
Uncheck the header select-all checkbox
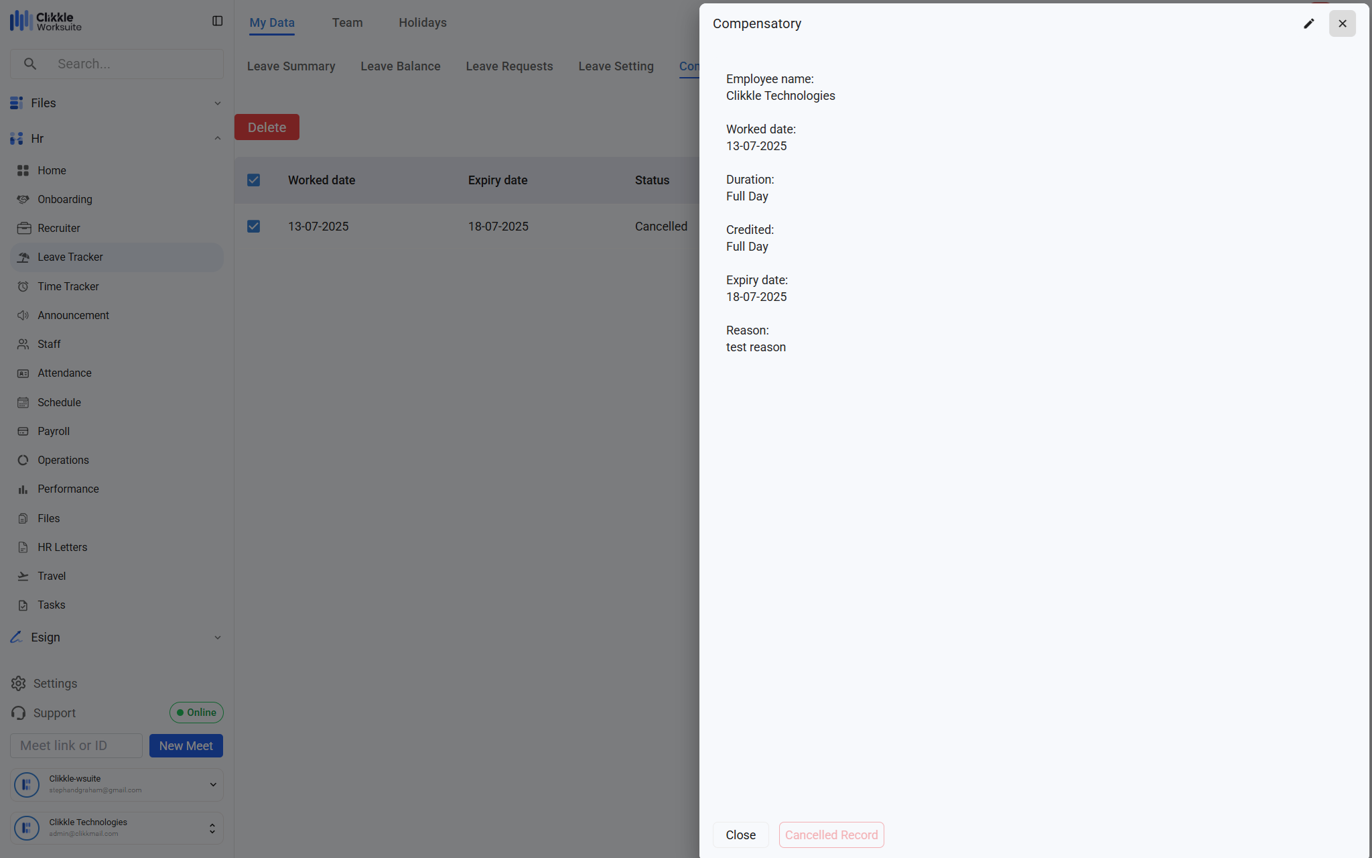click(x=253, y=180)
